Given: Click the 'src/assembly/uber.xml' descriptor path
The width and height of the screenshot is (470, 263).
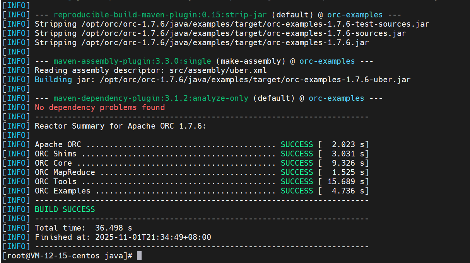Looking at the screenshot, I should [x=218, y=70].
